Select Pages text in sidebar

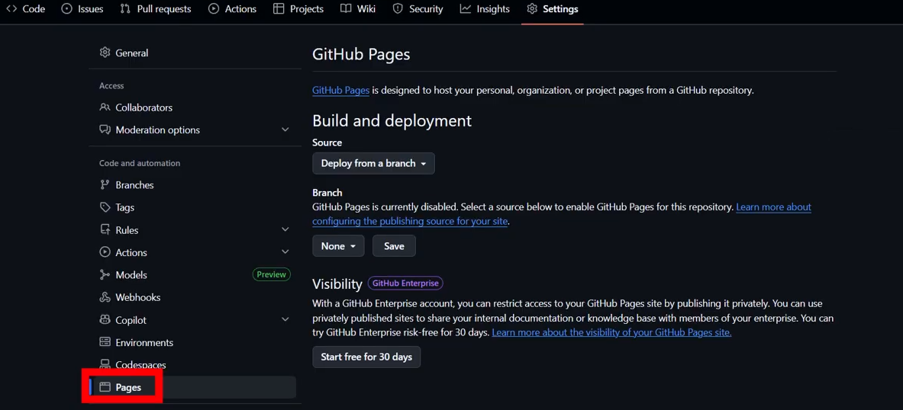[128, 388]
